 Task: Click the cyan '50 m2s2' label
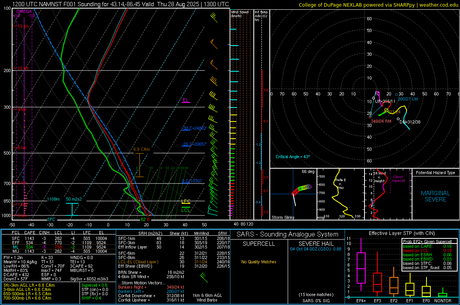tap(74, 199)
